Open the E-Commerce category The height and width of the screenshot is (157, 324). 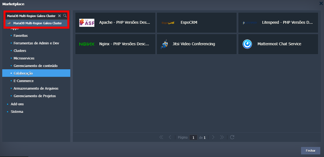point(23,81)
